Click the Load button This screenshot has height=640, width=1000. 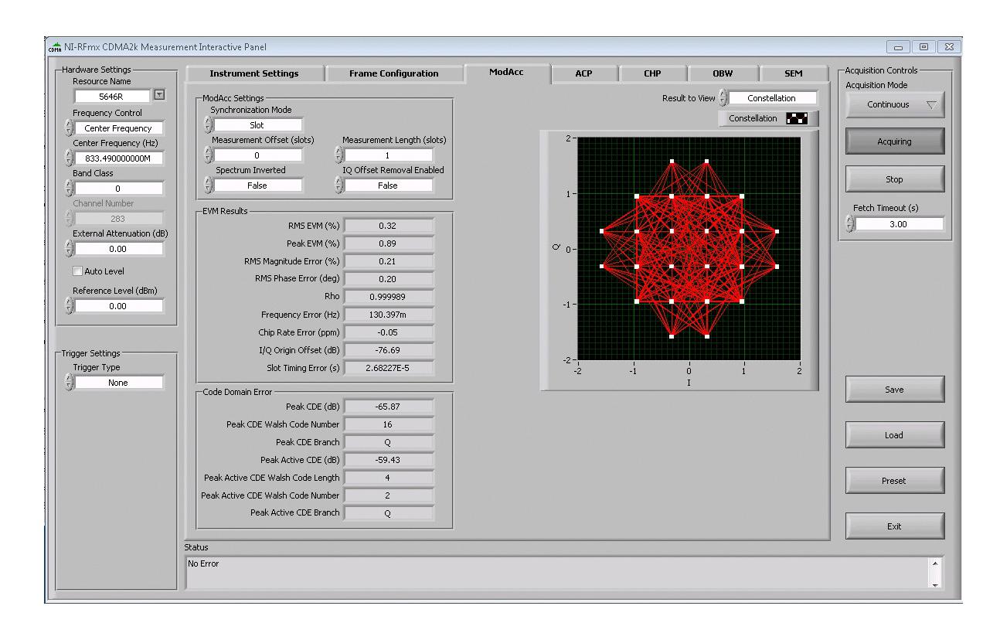(895, 435)
